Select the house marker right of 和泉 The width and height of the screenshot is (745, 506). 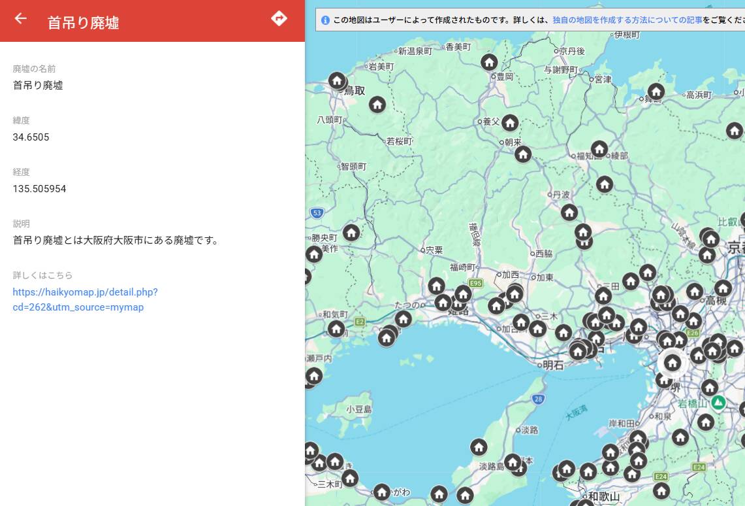(706, 422)
